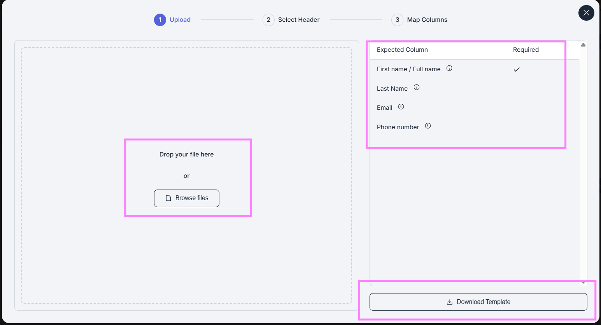Click the Browse files button
601x325 pixels.
click(x=187, y=198)
